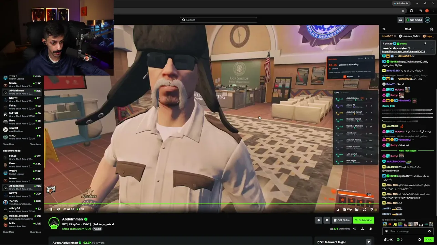Image resolution: width=437 pixels, height=245 pixels.
Task: Open browser media controls icon
Action: coord(421,11)
